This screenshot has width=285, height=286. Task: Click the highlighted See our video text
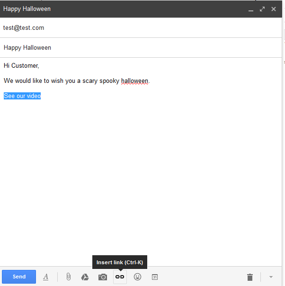pos(22,96)
